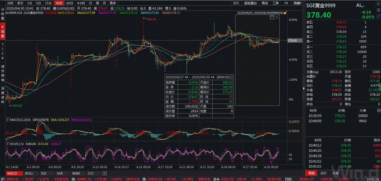
Task: Add a new indicator with the plus icon
Action: (104, 174)
